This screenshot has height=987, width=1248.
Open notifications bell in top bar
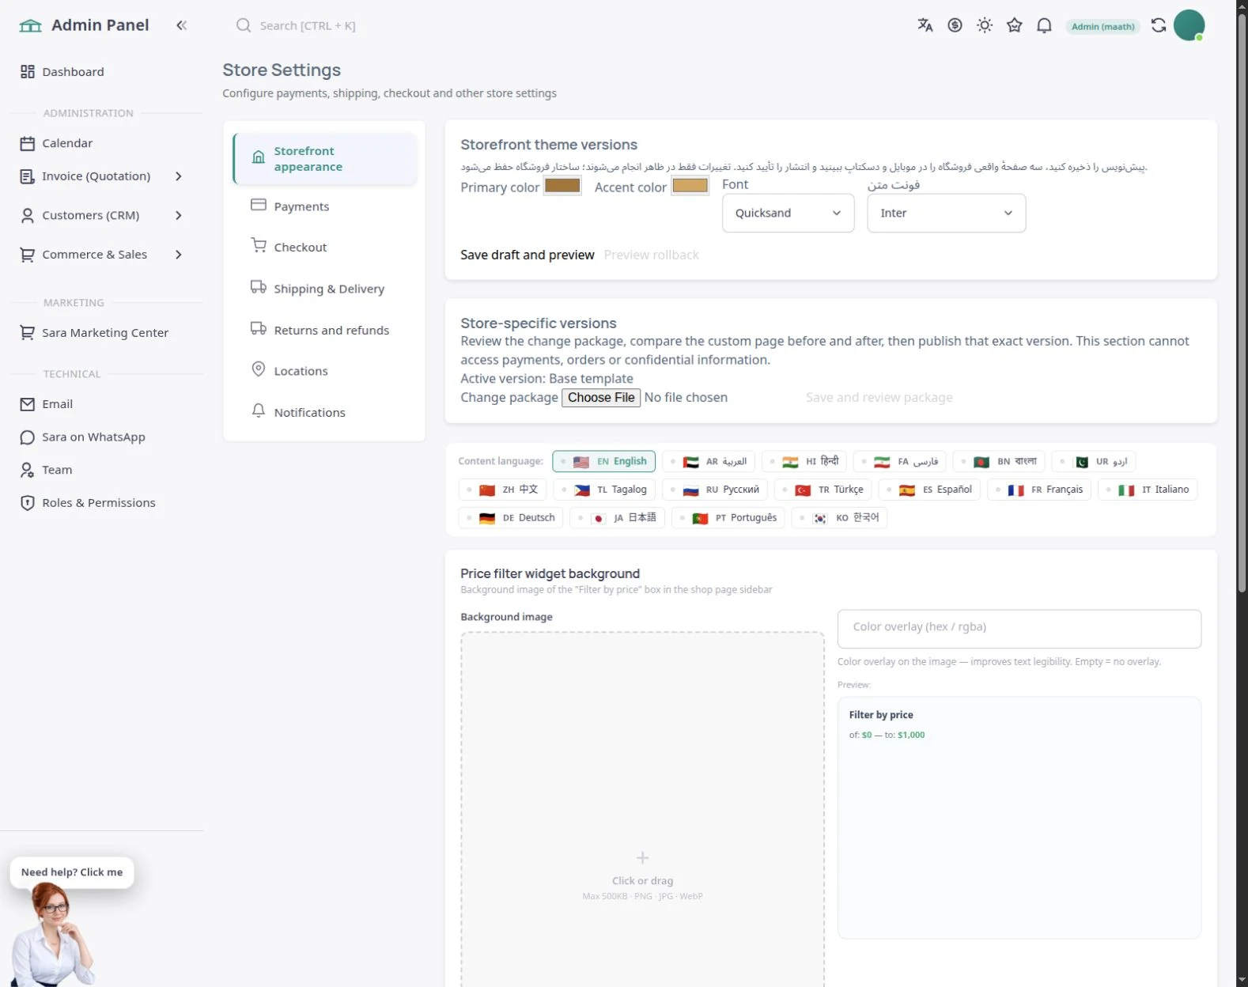pos(1044,25)
